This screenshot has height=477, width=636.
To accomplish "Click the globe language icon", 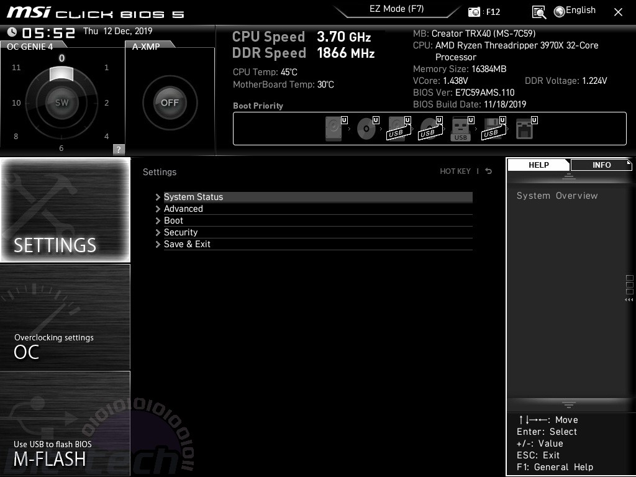I will click(560, 12).
